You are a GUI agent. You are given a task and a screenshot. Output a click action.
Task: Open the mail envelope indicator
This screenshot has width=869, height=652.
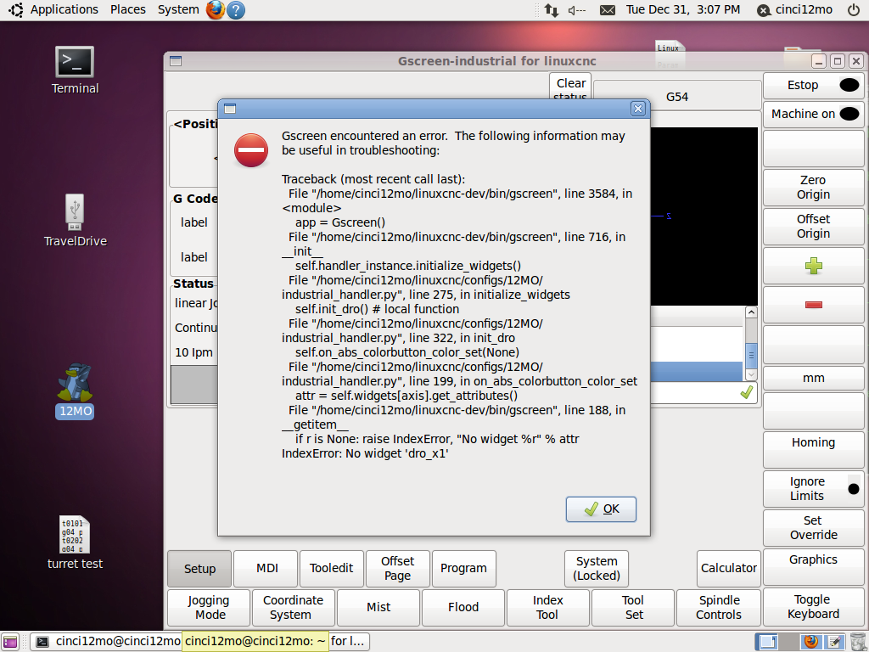(x=608, y=10)
